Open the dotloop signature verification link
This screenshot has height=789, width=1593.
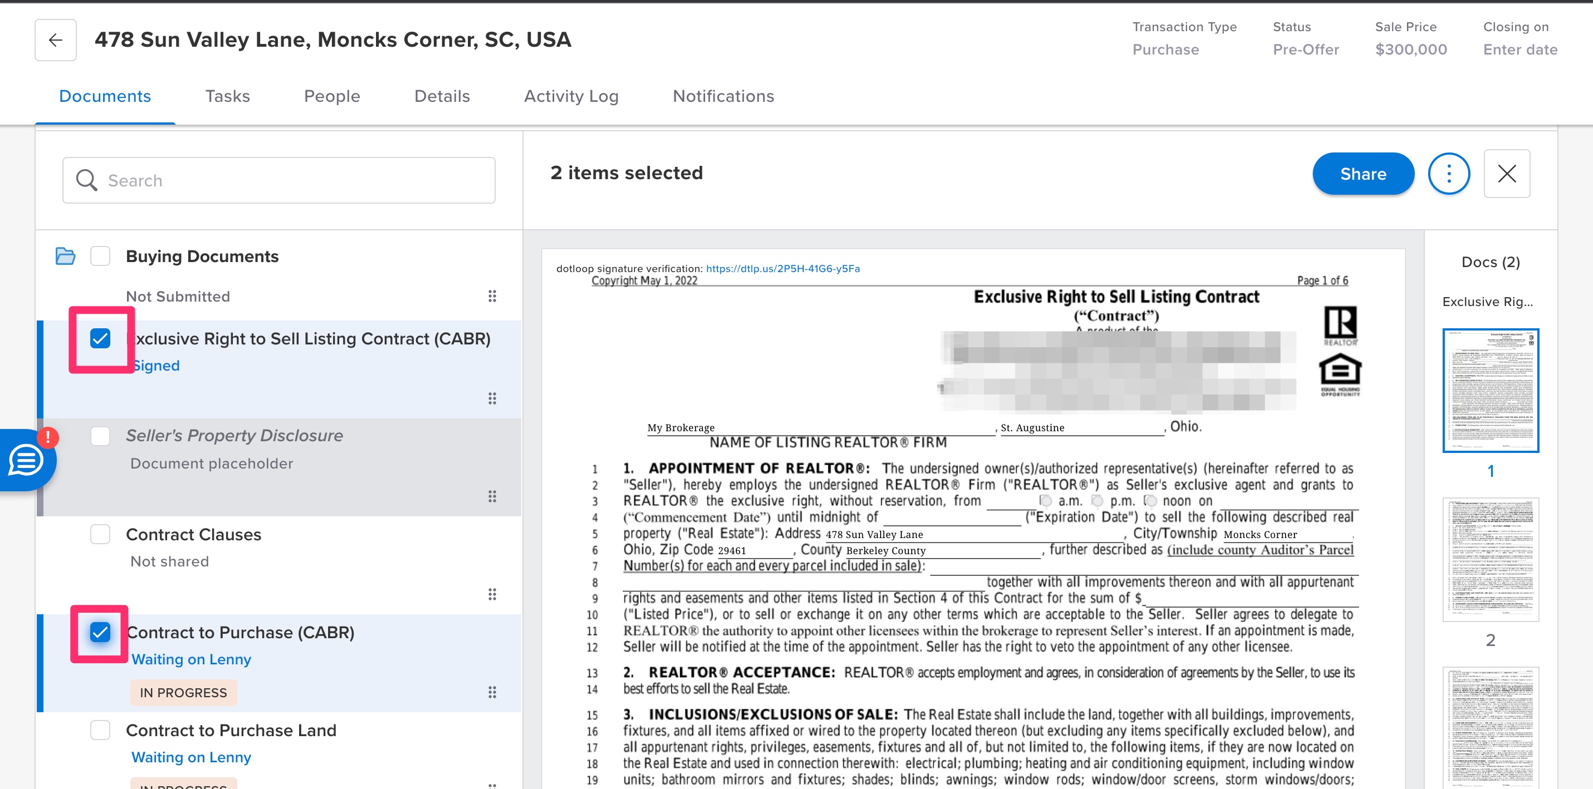coord(782,268)
